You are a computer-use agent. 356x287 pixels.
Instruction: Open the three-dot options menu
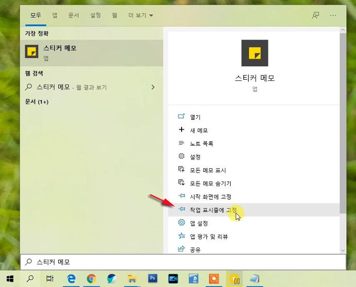pos(333,15)
